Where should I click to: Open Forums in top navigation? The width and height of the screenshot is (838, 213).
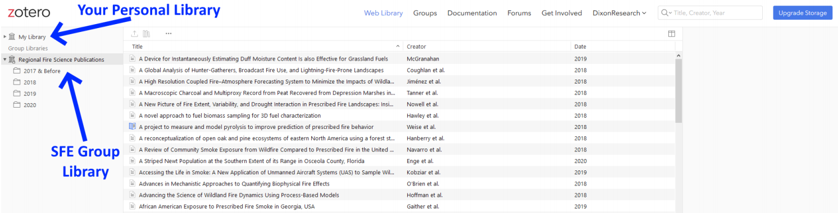pyautogui.click(x=520, y=13)
